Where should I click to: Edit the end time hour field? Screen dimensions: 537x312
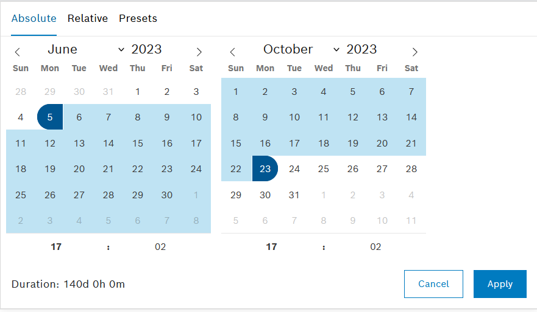click(x=271, y=246)
